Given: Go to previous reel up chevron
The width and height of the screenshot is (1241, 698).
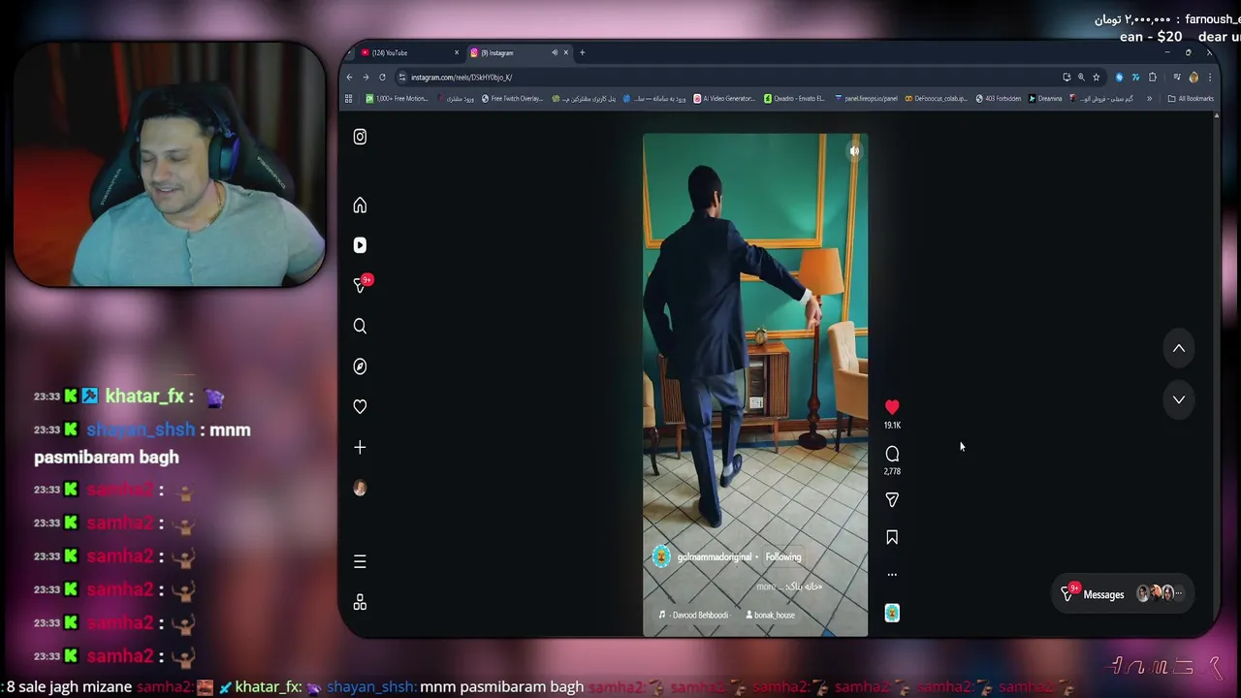Looking at the screenshot, I should tap(1179, 348).
